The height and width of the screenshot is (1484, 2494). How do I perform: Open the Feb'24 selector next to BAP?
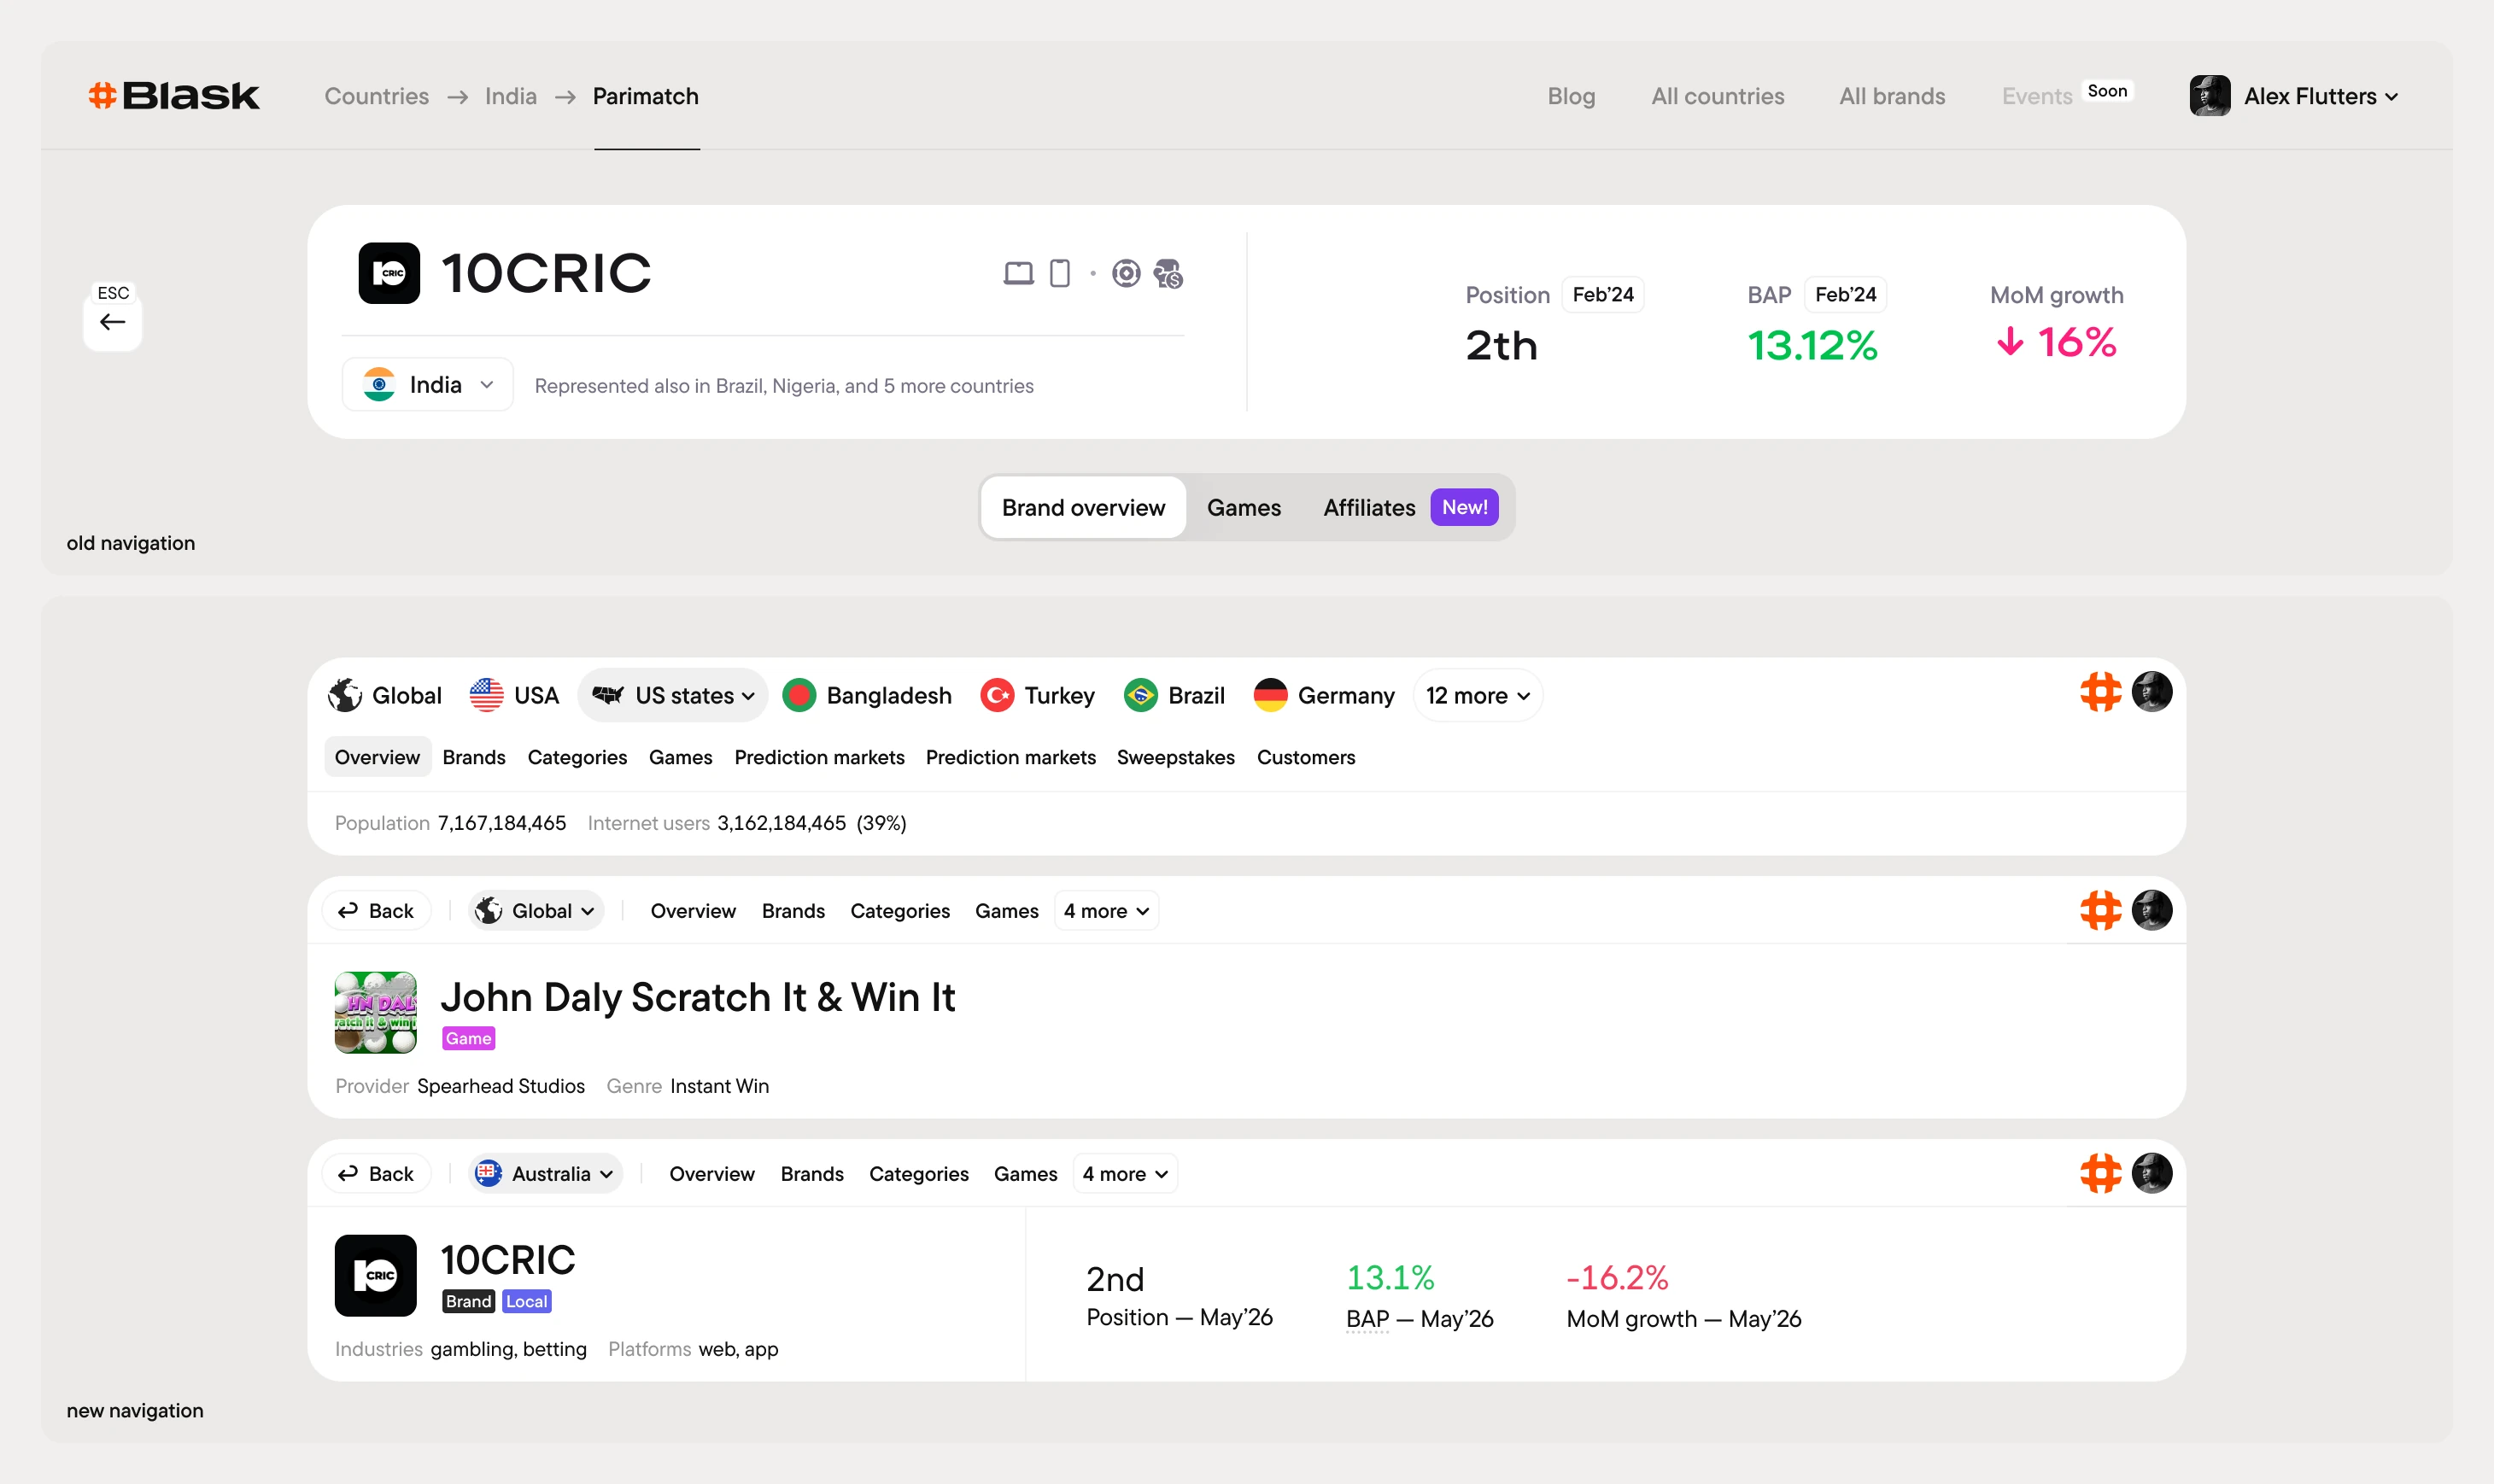pos(1846,295)
